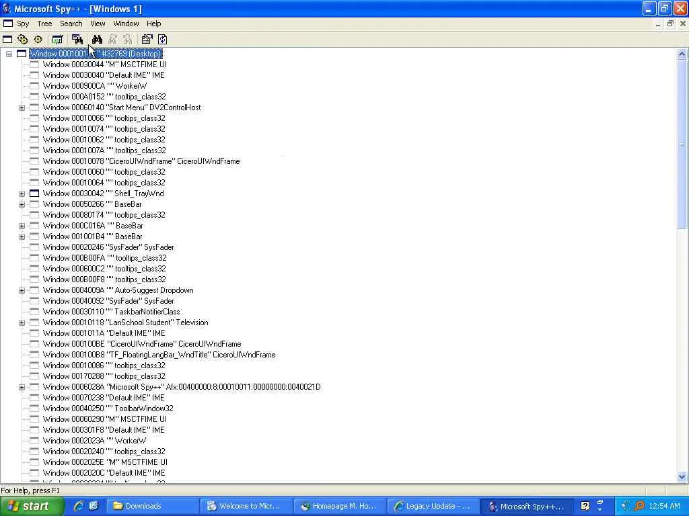Expand the Auto-Suggest Dropdown node
The width and height of the screenshot is (689, 516).
22,290
